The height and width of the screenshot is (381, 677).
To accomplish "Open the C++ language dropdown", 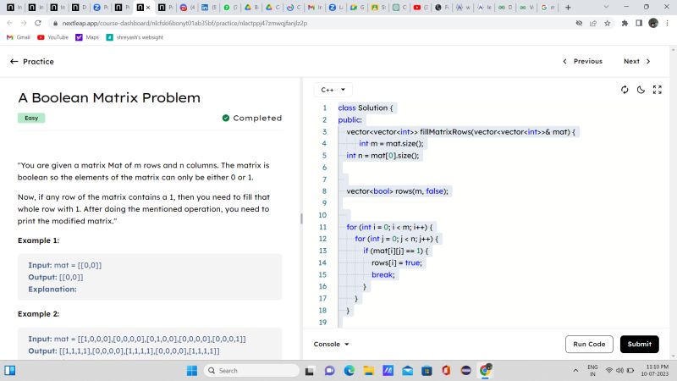I will [x=333, y=90].
